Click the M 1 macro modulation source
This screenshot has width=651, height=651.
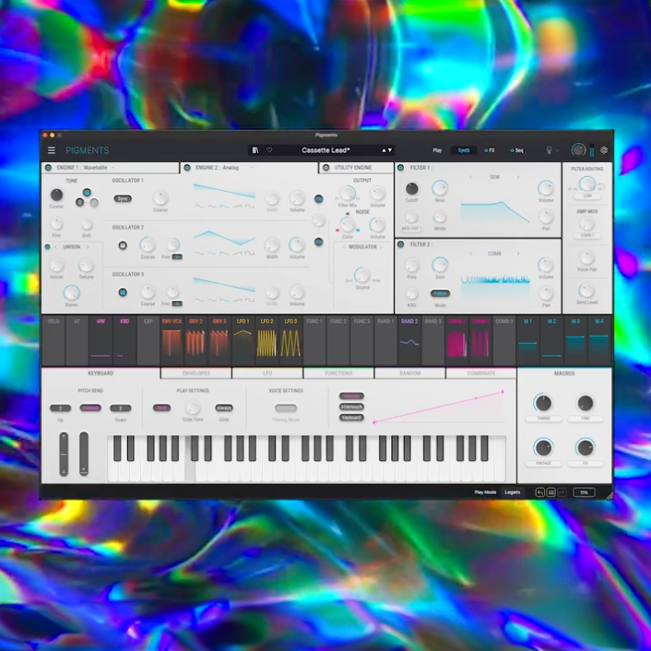[x=527, y=340]
